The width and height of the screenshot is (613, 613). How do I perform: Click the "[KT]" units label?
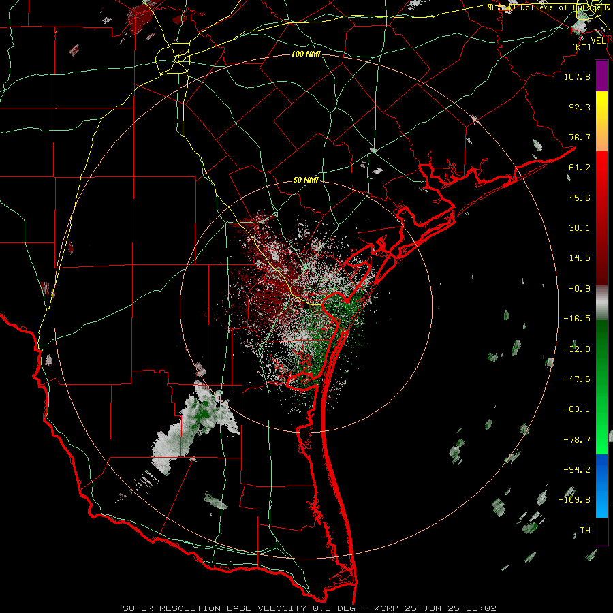click(x=582, y=47)
